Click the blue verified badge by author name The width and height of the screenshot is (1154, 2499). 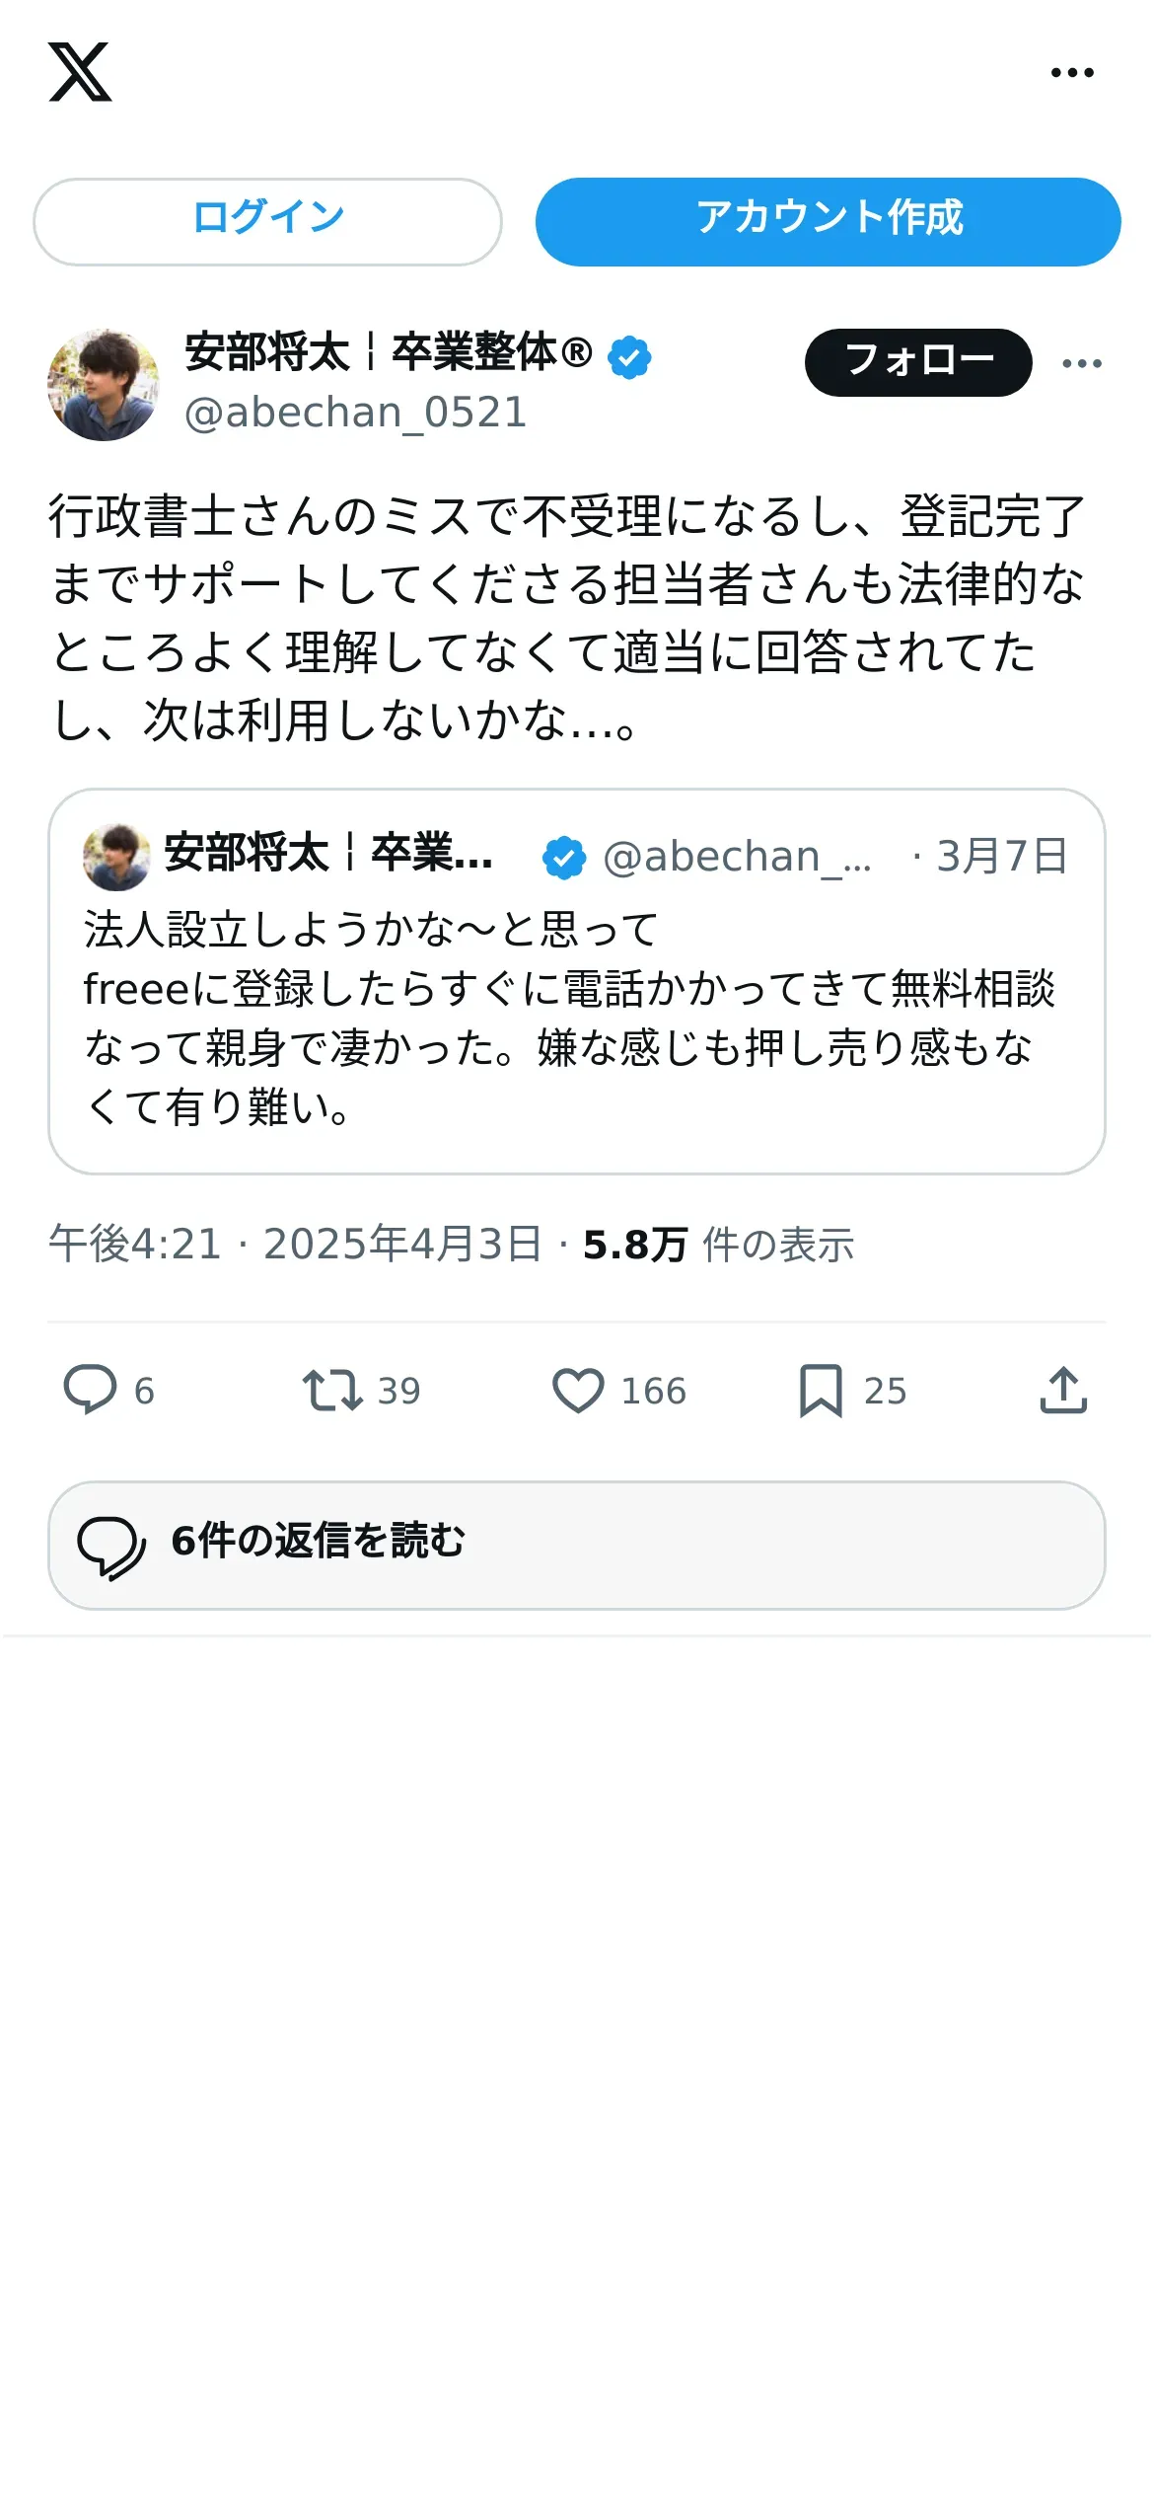[629, 356]
